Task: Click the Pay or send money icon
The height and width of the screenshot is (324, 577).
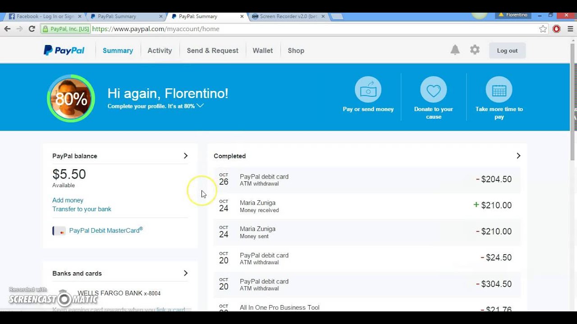Action: coord(368,90)
